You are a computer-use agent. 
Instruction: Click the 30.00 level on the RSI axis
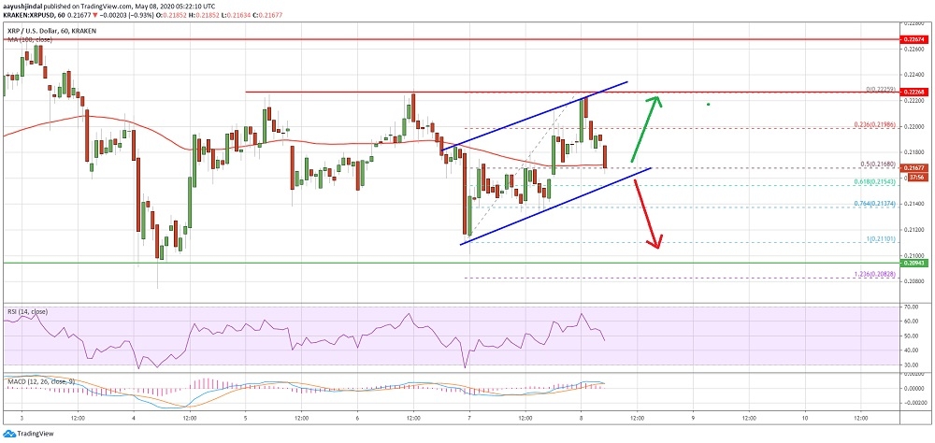[x=911, y=364]
